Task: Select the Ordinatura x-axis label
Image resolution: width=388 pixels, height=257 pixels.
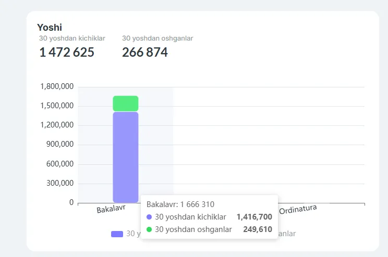Action: pyautogui.click(x=298, y=210)
